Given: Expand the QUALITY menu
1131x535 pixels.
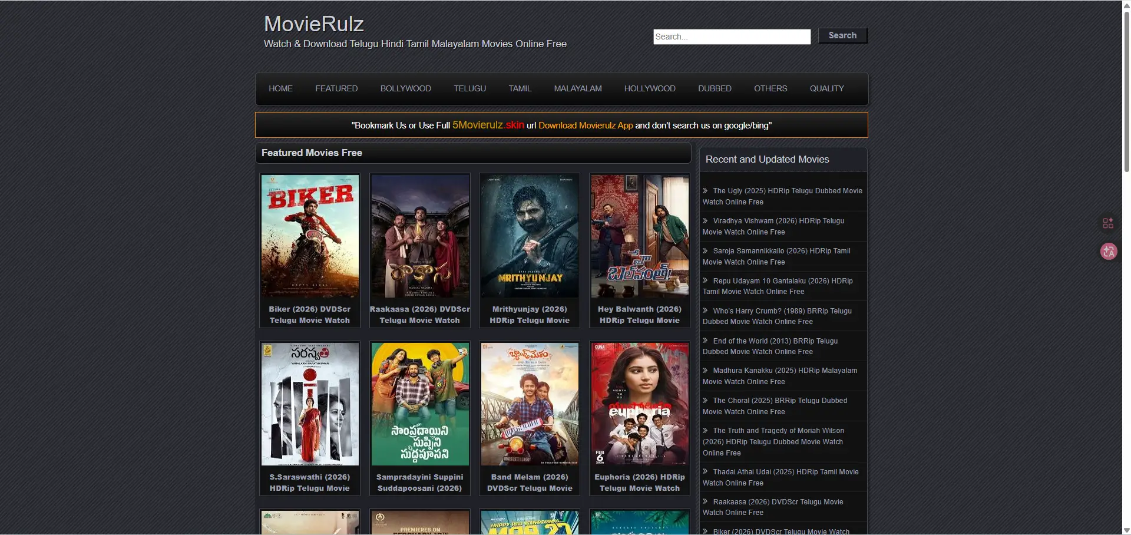Looking at the screenshot, I should pos(826,88).
